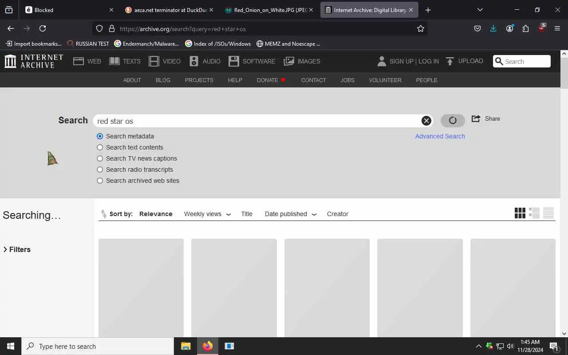This screenshot has height=355, width=568.
Task: Expand the Filters section
Action: pyautogui.click(x=17, y=249)
